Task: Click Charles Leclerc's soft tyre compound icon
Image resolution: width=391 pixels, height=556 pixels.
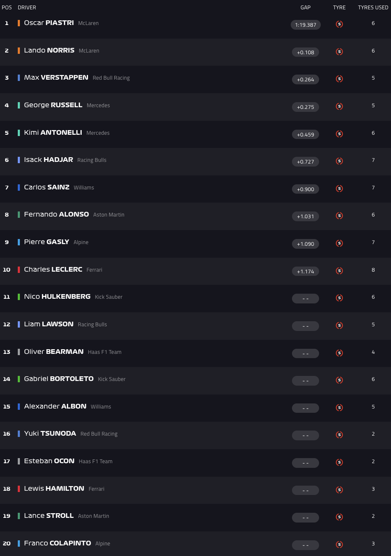Action: click(339, 271)
